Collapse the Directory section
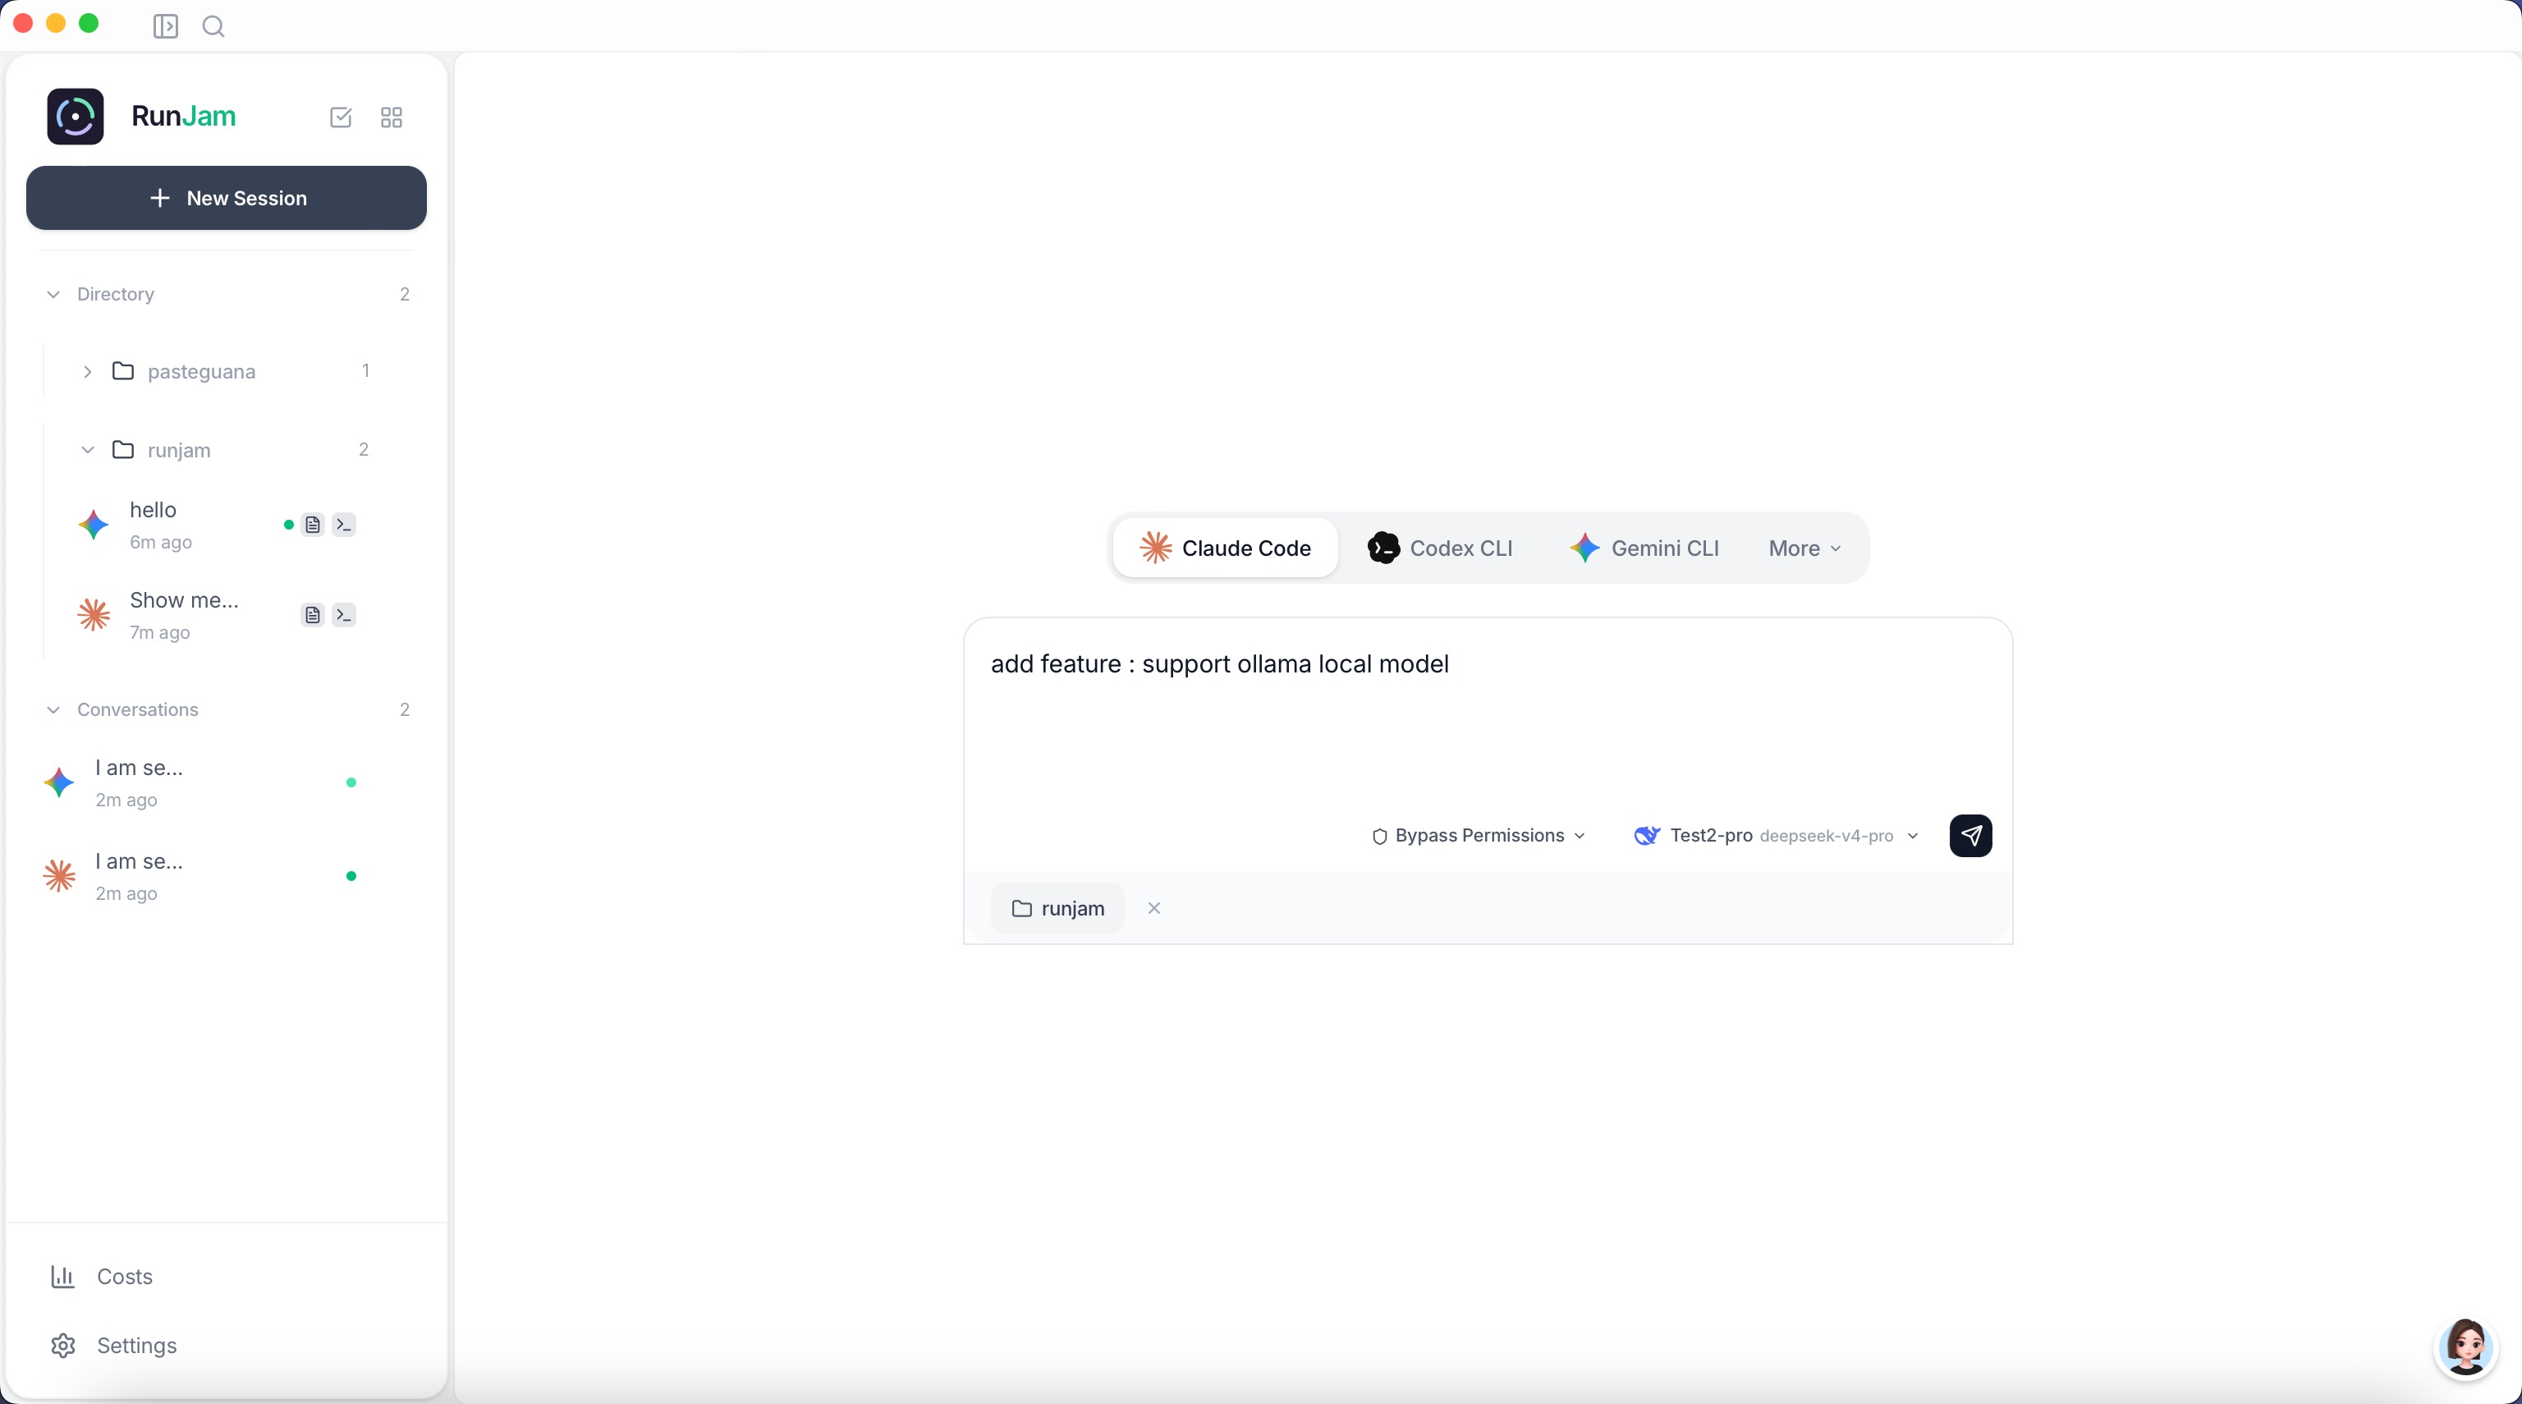Image resolution: width=2522 pixels, height=1404 pixels. point(54,295)
